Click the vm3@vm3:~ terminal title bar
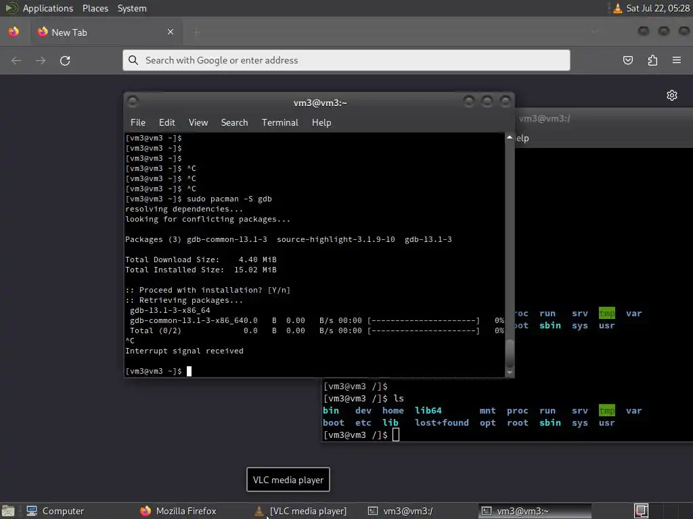 [x=320, y=103]
